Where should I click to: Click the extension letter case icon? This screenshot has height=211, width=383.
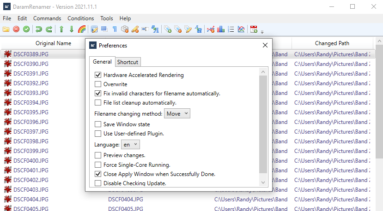point(198,29)
